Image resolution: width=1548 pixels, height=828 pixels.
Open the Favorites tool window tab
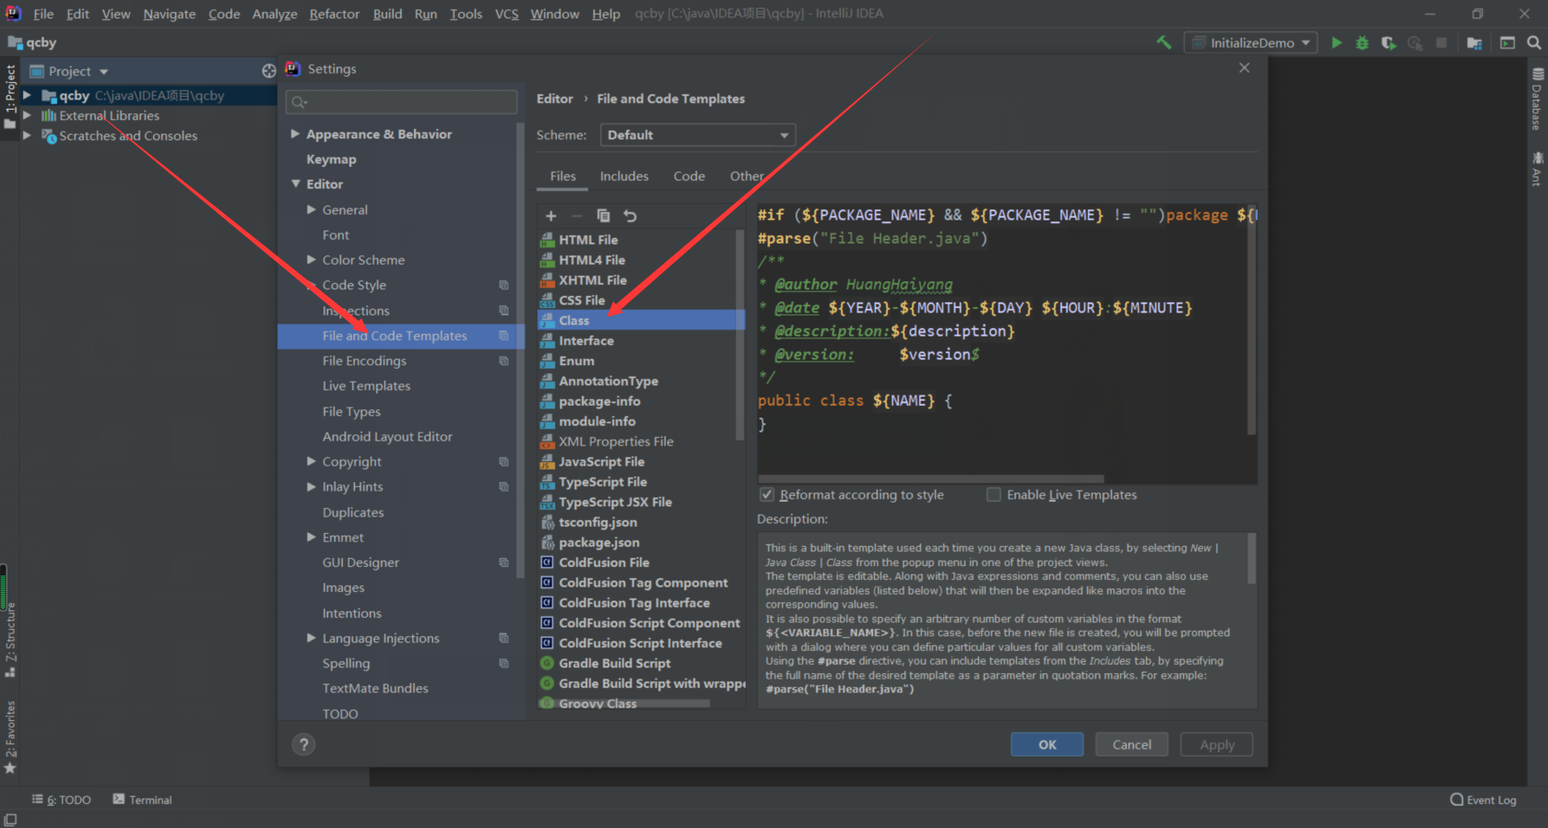click(x=10, y=737)
